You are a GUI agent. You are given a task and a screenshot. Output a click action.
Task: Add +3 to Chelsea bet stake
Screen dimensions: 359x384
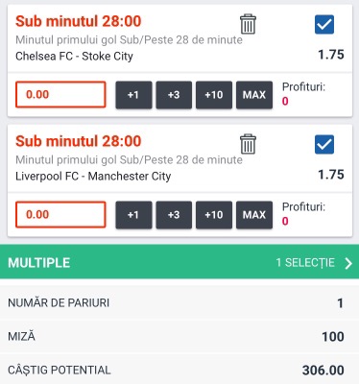(x=174, y=95)
